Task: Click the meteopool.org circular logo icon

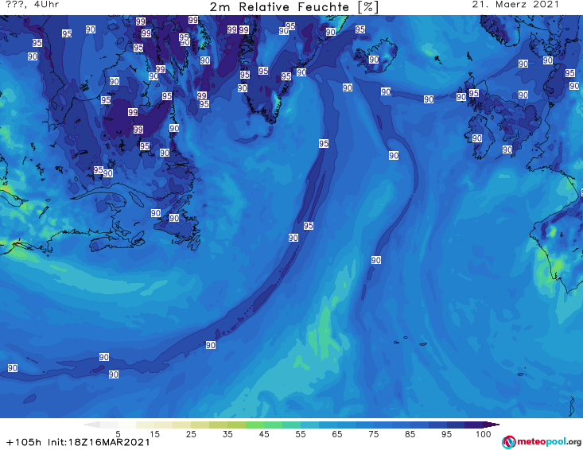Action: pyautogui.click(x=508, y=442)
